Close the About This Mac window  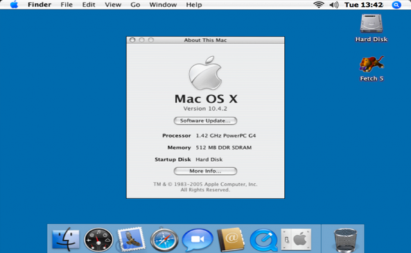[x=132, y=40]
